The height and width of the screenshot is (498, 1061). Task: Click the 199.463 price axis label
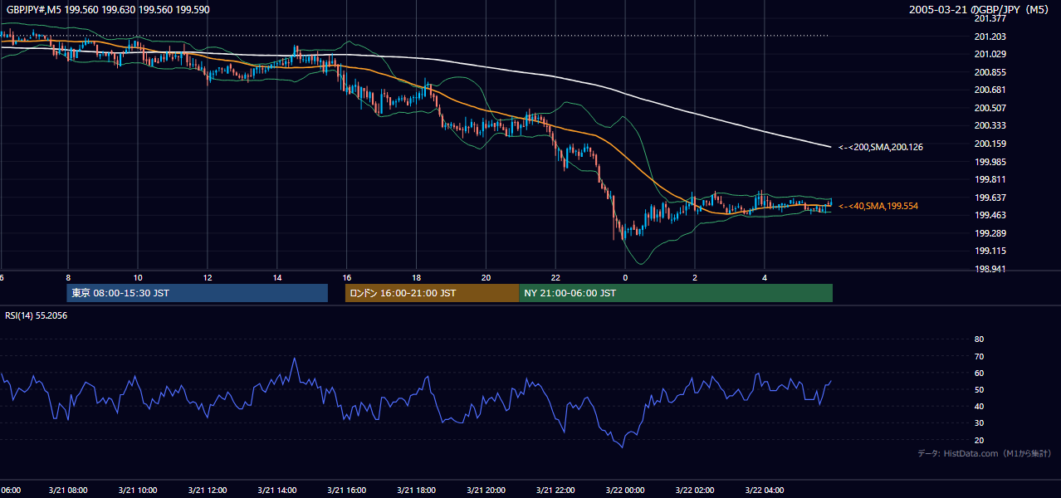point(990,215)
